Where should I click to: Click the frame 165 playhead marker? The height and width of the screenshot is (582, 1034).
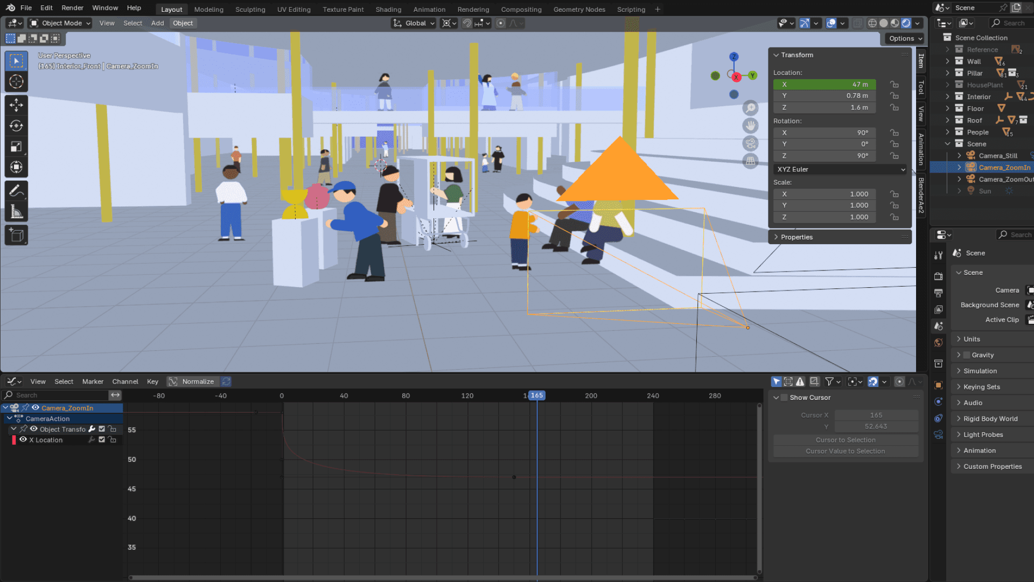coord(536,396)
